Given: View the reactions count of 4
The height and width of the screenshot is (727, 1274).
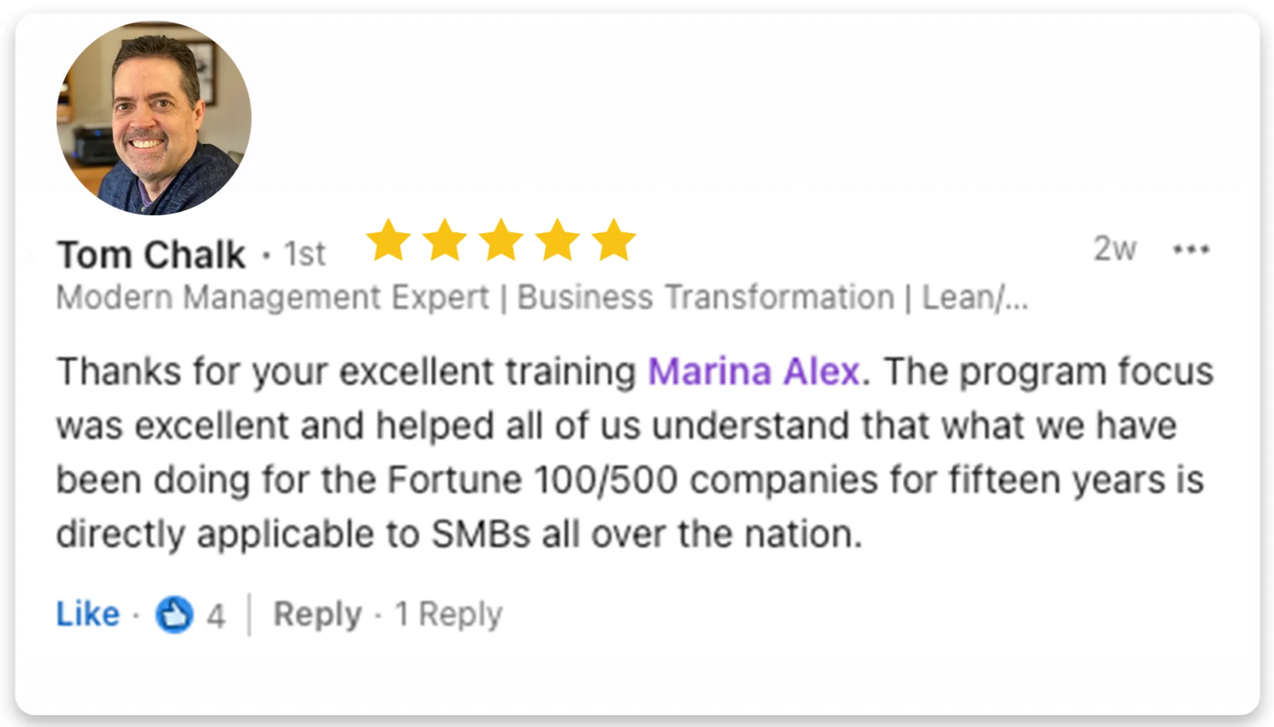Looking at the screenshot, I should click(x=216, y=616).
